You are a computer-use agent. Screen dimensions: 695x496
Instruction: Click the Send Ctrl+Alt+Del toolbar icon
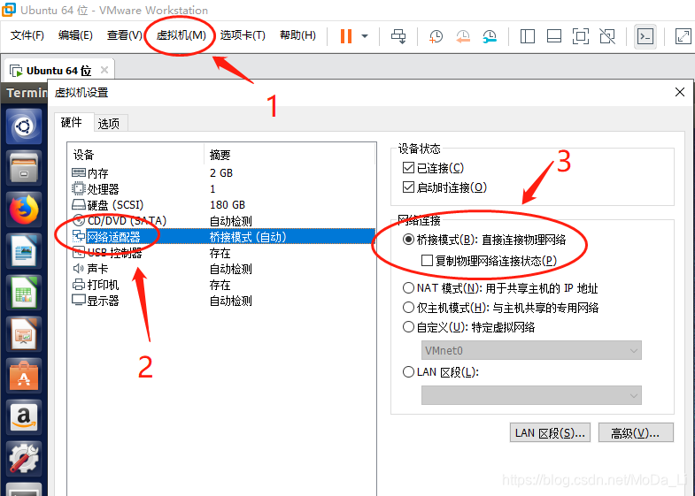pyautogui.click(x=398, y=36)
